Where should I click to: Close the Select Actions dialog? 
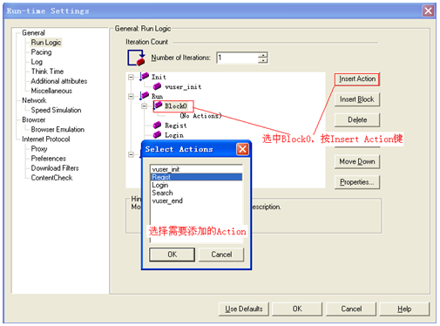[242, 149]
